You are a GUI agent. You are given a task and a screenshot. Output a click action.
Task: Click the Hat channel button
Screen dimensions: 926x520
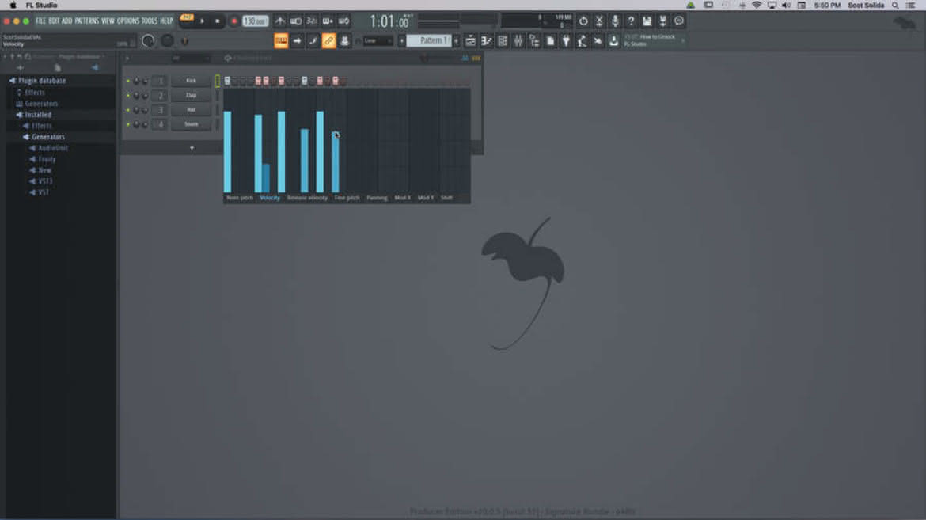[x=191, y=110]
